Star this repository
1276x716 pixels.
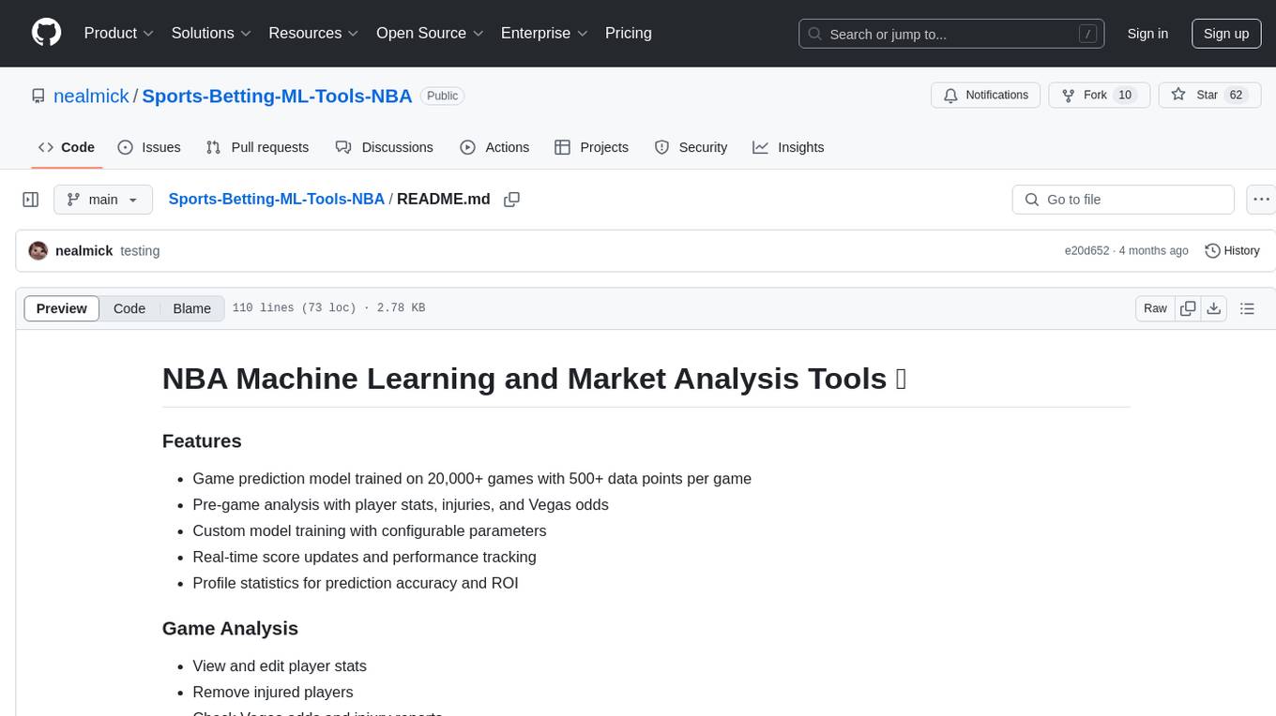(1209, 96)
